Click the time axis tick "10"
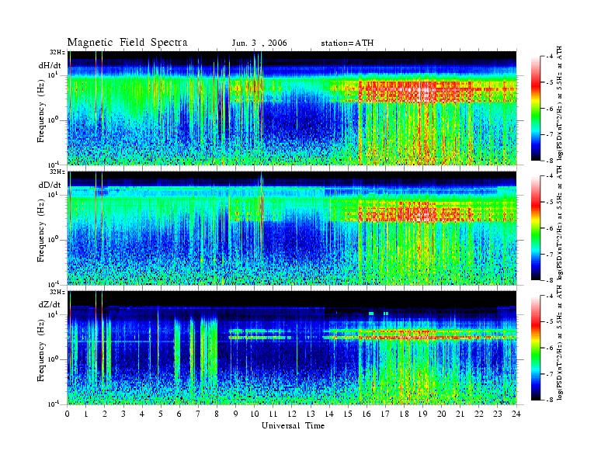 pyautogui.click(x=255, y=414)
